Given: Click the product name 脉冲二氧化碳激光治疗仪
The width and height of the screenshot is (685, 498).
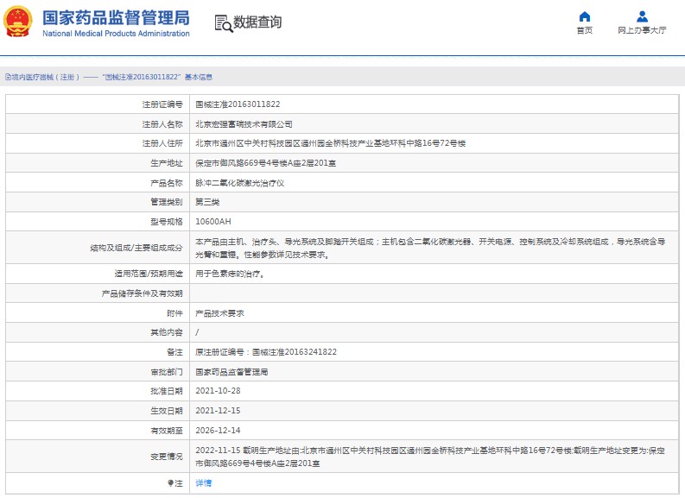Looking at the screenshot, I should click(x=241, y=183).
